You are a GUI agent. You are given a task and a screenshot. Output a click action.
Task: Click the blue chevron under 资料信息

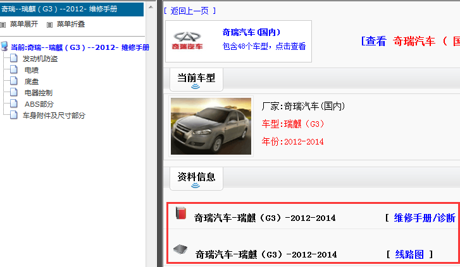196,186
